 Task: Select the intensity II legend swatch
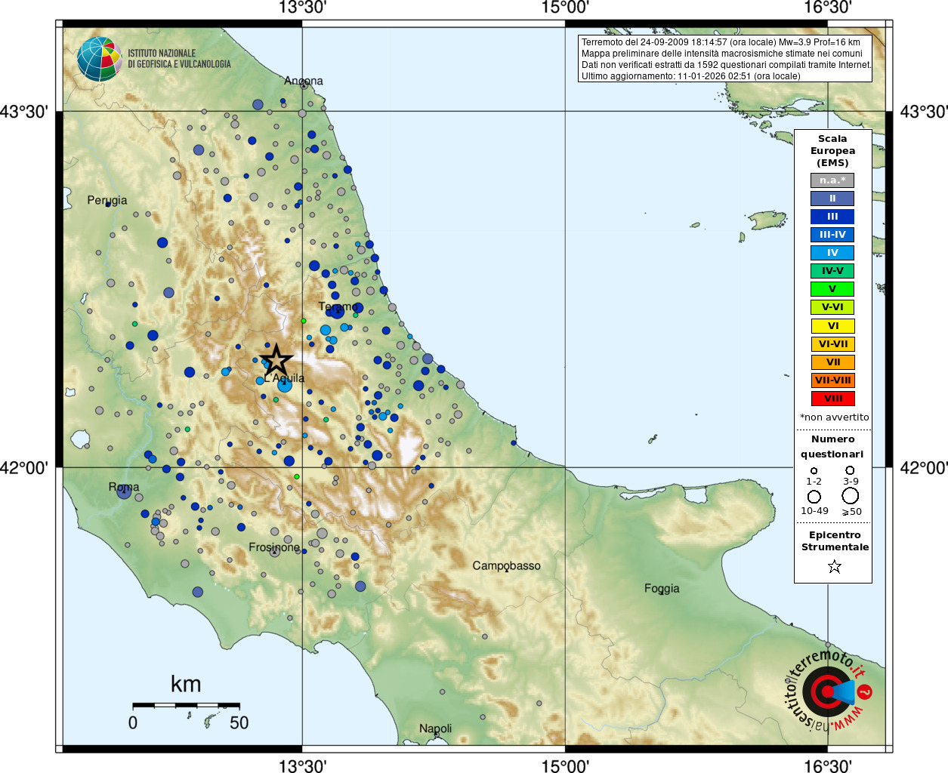tap(832, 199)
